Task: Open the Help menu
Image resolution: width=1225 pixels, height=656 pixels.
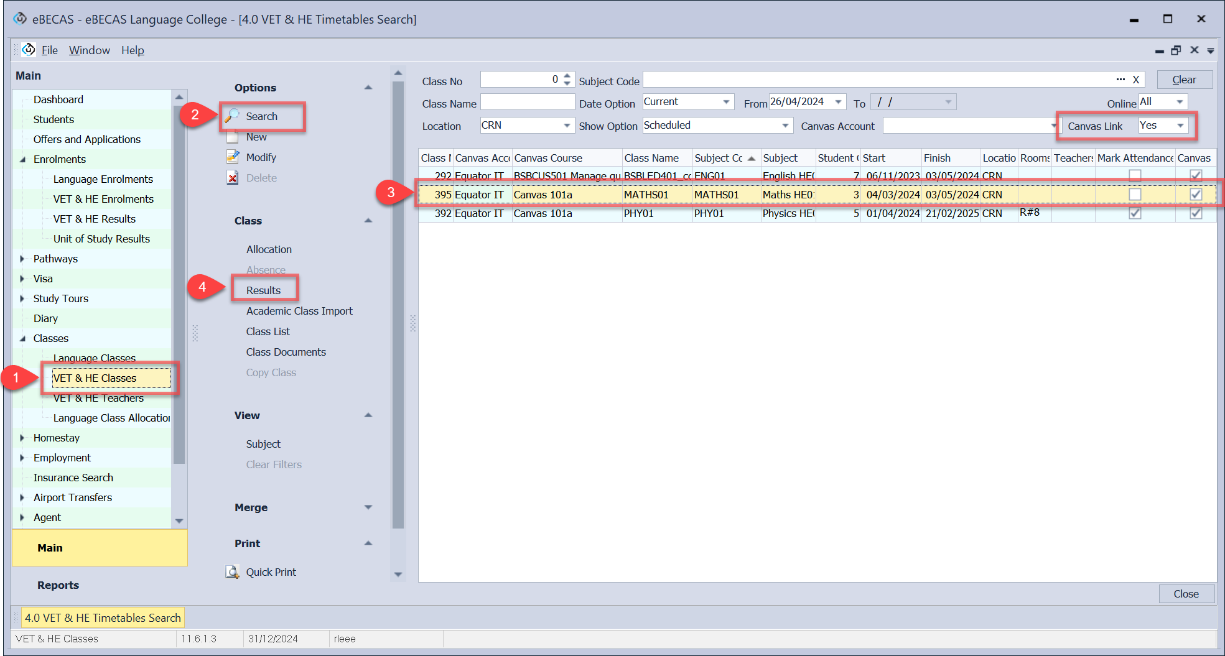Action: pos(133,50)
